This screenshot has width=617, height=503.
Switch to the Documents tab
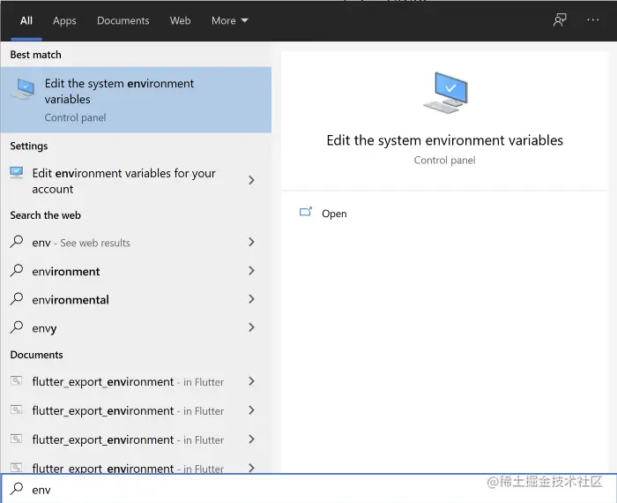[123, 20]
